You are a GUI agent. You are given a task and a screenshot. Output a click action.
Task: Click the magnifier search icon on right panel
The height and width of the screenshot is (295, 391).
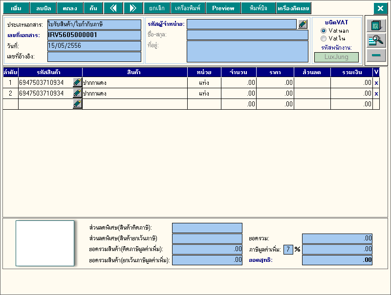click(376, 40)
